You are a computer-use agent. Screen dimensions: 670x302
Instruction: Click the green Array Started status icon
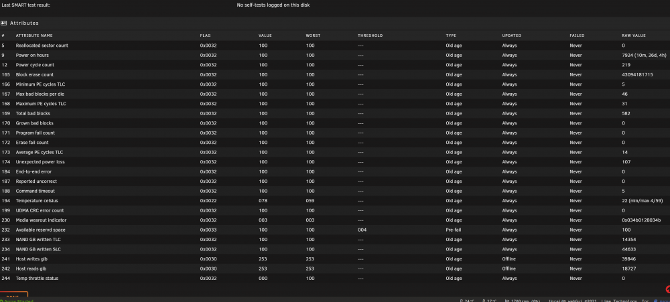point(2,301)
